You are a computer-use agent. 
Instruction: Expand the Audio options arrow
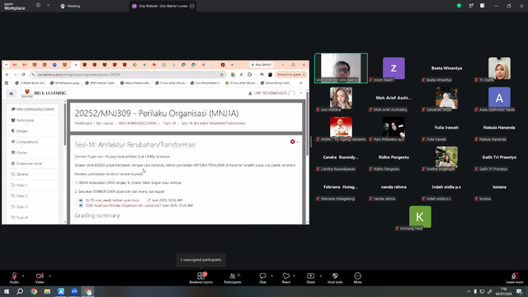tap(23, 276)
